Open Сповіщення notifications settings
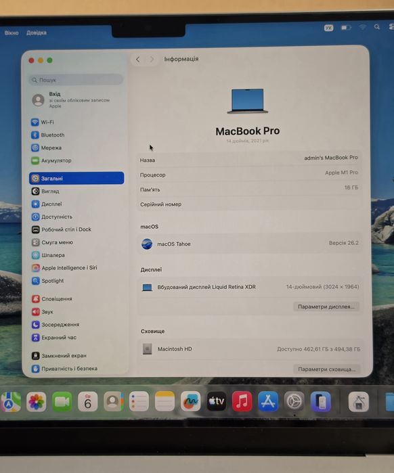The height and width of the screenshot is (473, 394). coord(52,299)
